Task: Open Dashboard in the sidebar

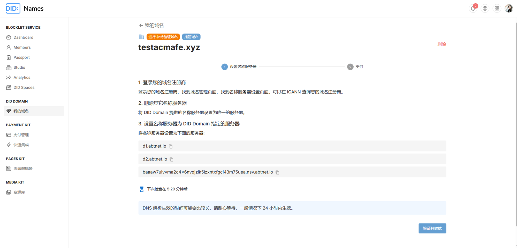Action: [x=23, y=37]
